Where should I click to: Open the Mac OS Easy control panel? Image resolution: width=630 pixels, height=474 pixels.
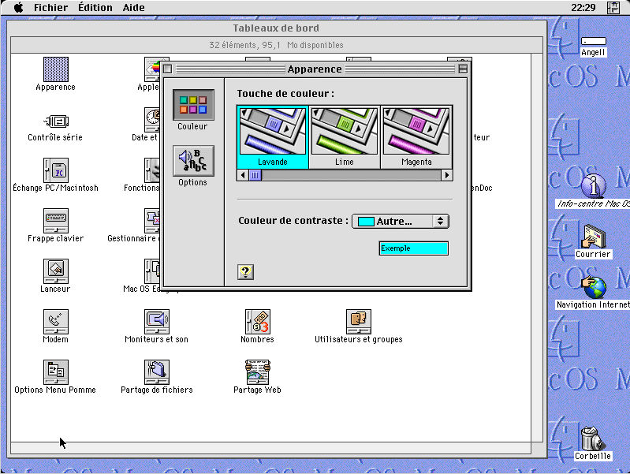(x=152, y=271)
